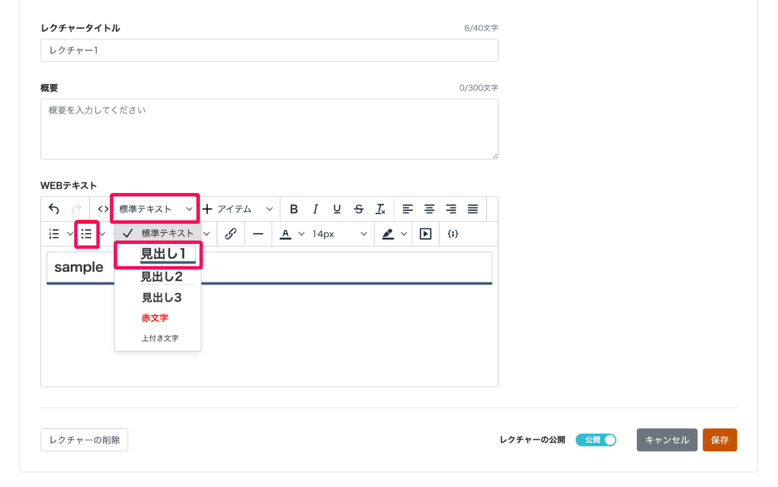
Task: Choose 見出し2 heading style
Action: pyautogui.click(x=158, y=277)
